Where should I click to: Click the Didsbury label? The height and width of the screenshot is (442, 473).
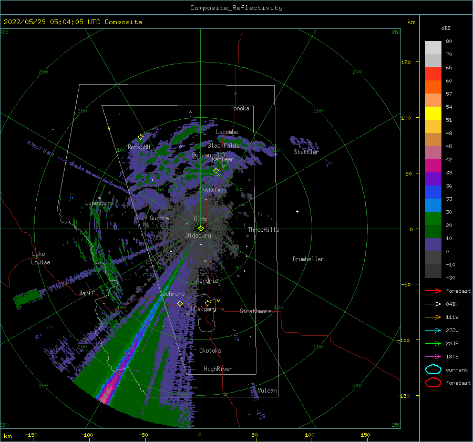pos(199,235)
